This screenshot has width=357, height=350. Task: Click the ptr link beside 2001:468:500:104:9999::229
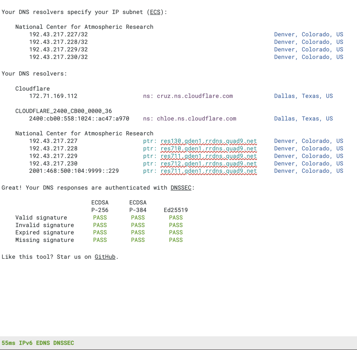coord(209,171)
